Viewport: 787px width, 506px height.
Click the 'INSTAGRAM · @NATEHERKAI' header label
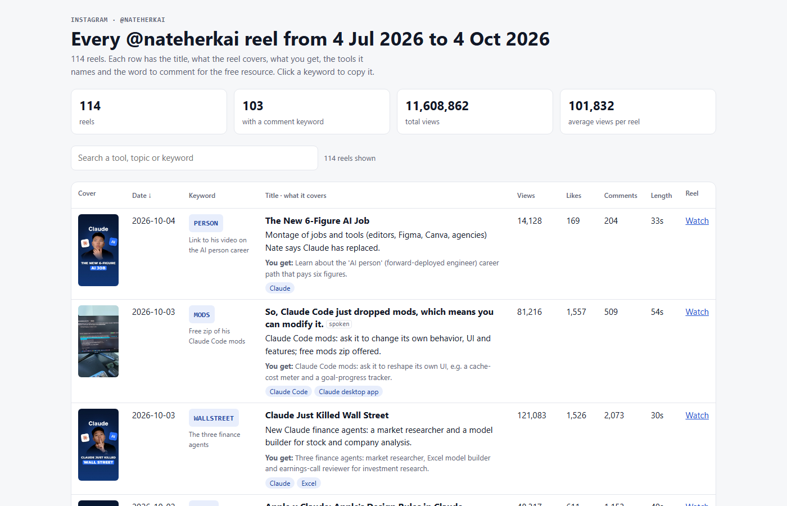118,20
